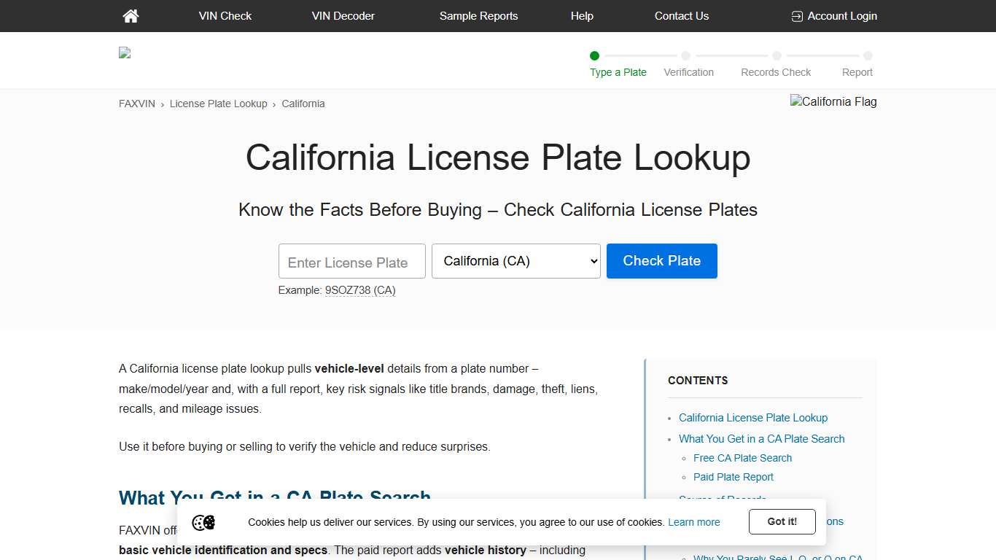The image size is (996, 560).
Task: Click inside the Enter License Plate field
Action: 351,260
